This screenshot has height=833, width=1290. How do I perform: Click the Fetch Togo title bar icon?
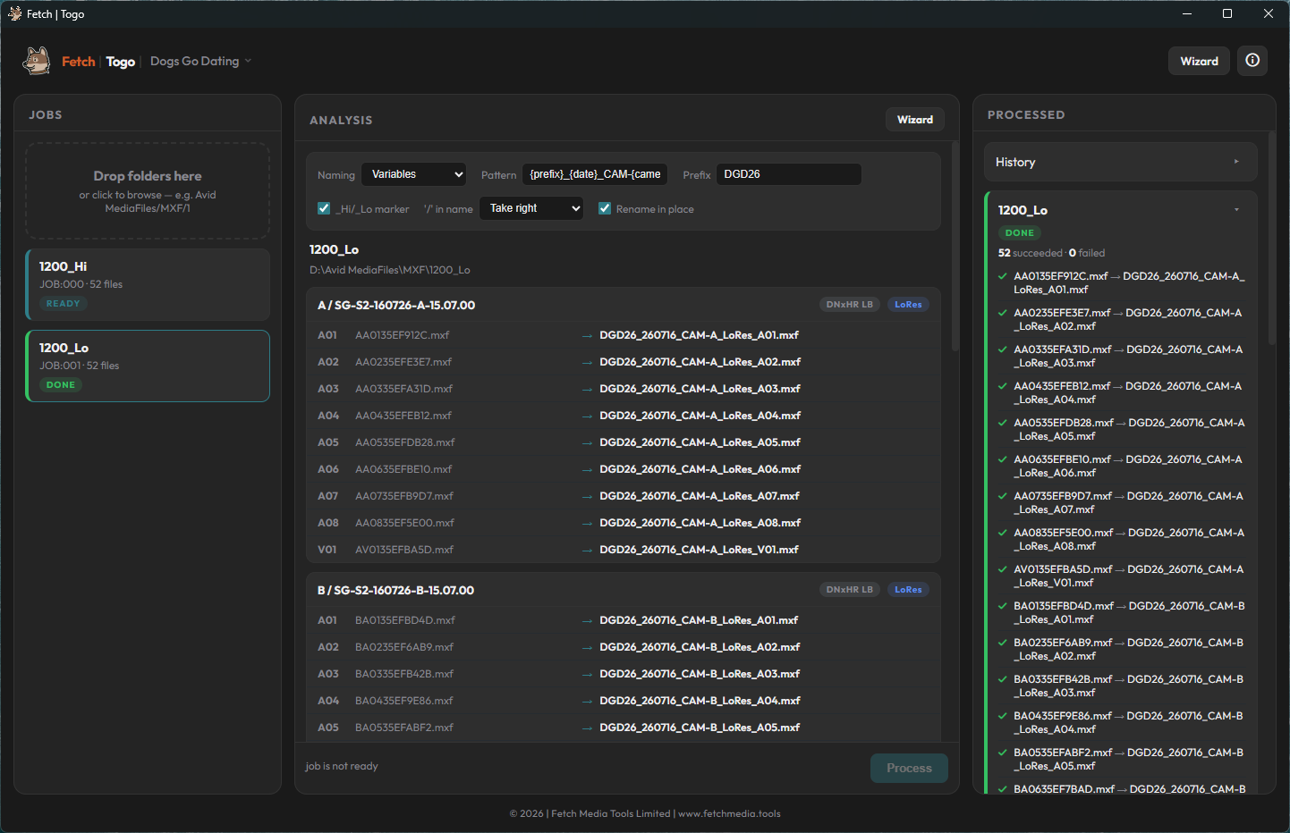[14, 13]
